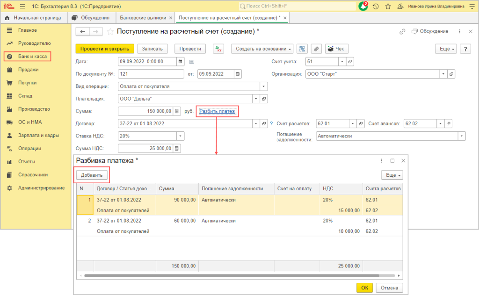Open the 1C main menu hamburger icon
The width and height of the screenshot is (479, 295).
(22, 6)
